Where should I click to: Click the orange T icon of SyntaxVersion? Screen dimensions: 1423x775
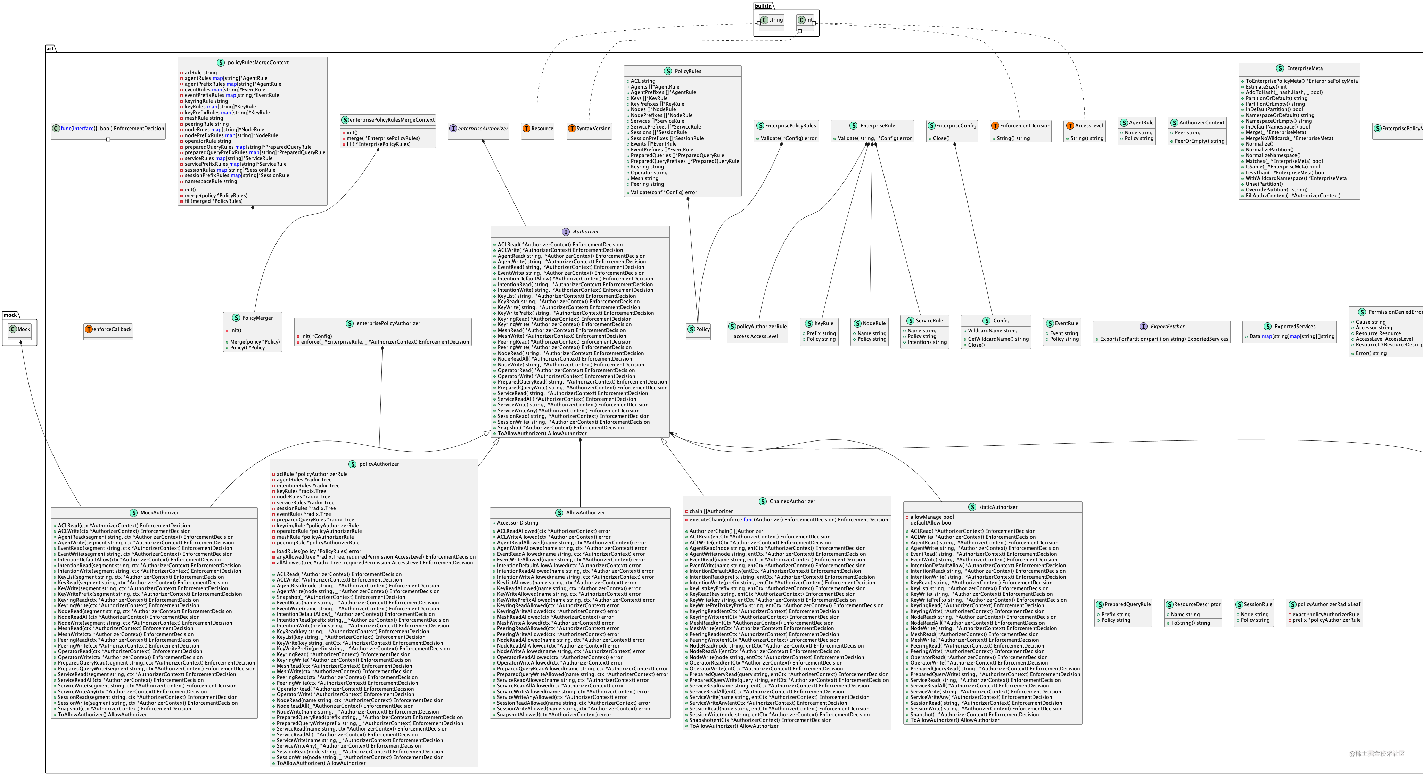(572, 129)
